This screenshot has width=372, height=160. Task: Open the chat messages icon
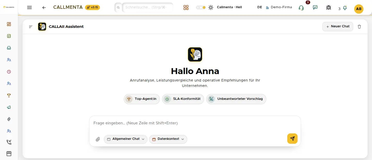[x=315, y=7]
